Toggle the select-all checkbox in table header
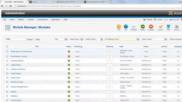This screenshot has height=102, width=182. coord(7,46)
